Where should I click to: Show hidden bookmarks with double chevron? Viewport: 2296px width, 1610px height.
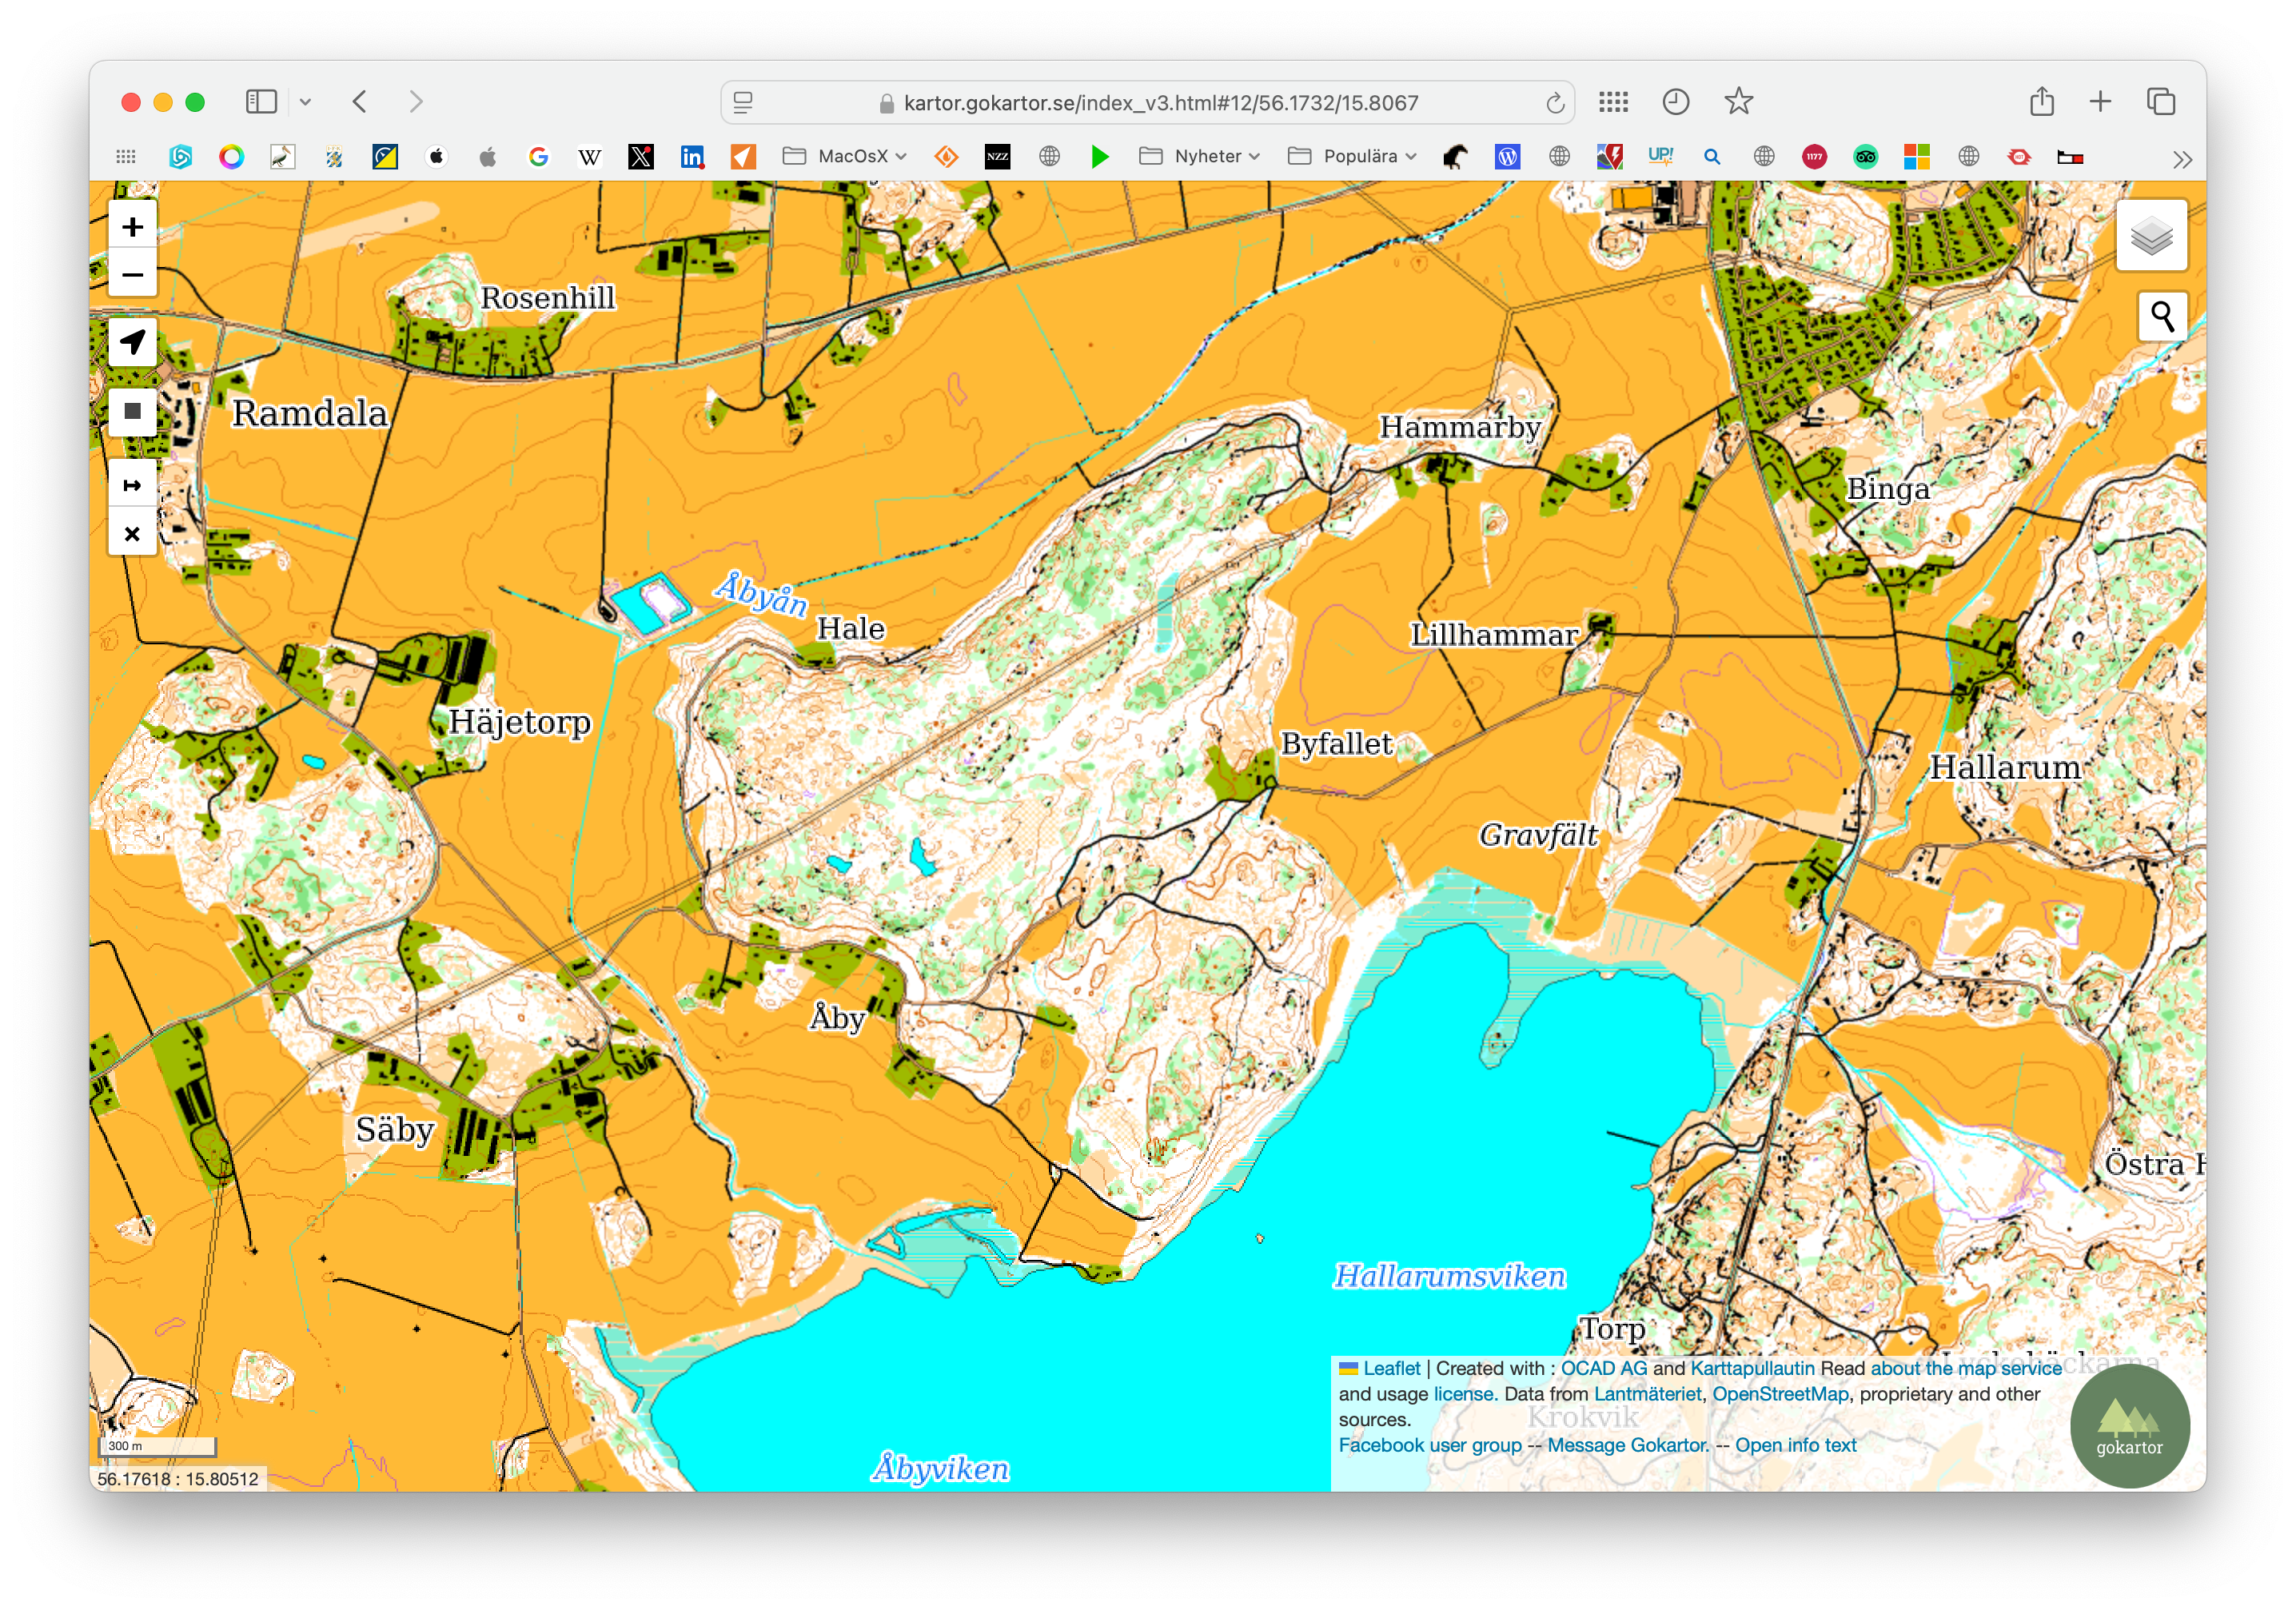pyautogui.click(x=2182, y=159)
